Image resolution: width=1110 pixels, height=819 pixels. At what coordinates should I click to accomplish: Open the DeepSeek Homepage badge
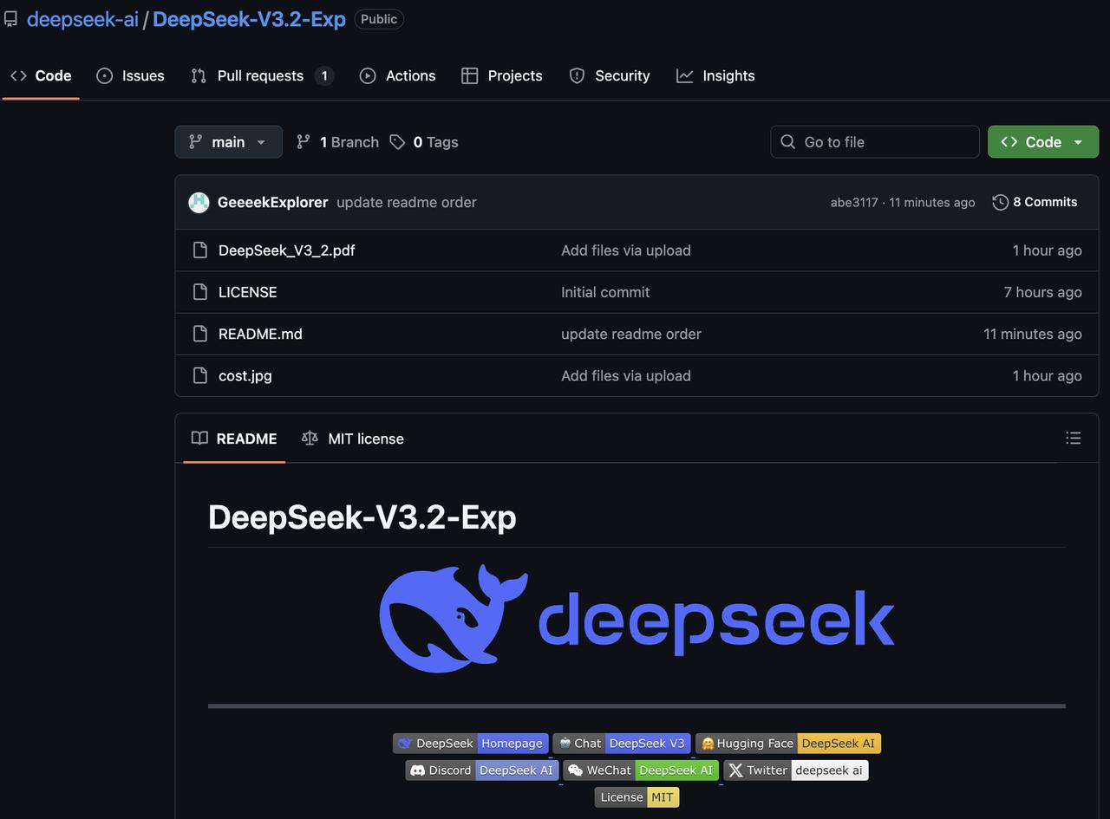(471, 744)
